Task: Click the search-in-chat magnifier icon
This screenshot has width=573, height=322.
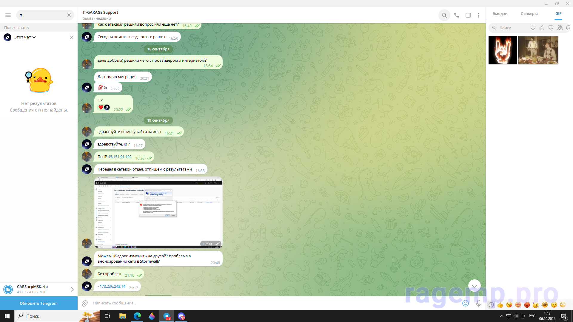Action: [444, 15]
